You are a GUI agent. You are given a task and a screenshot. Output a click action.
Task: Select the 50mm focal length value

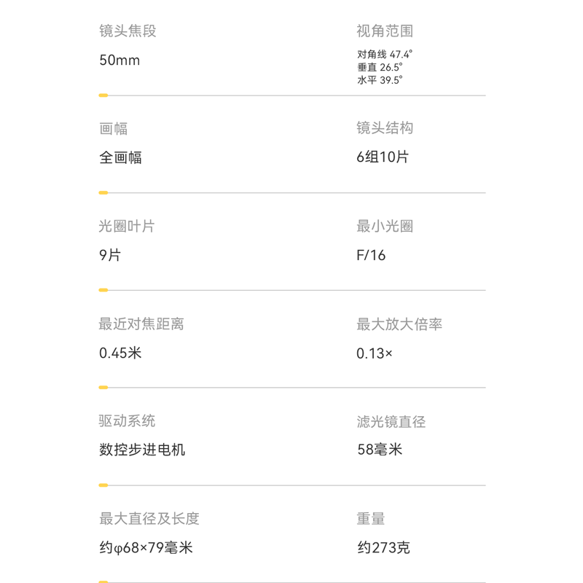pos(120,60)
